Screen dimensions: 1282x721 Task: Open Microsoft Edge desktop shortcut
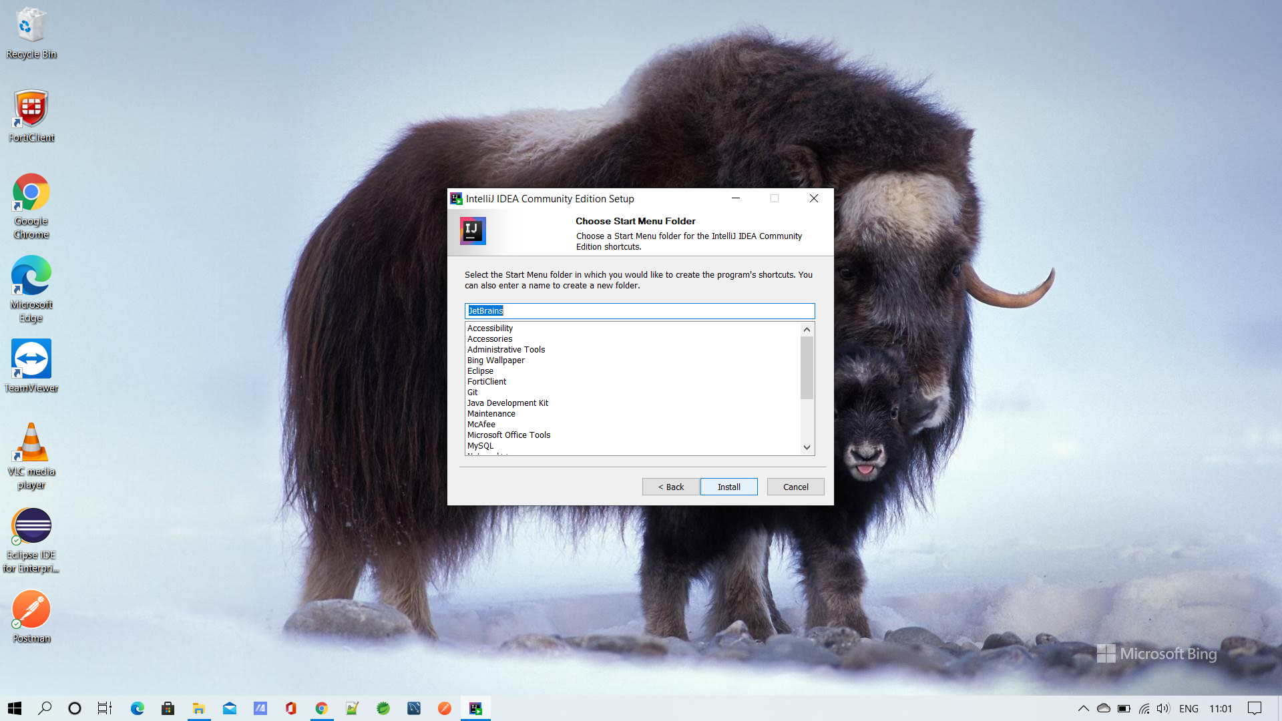[x=31, y=274]
